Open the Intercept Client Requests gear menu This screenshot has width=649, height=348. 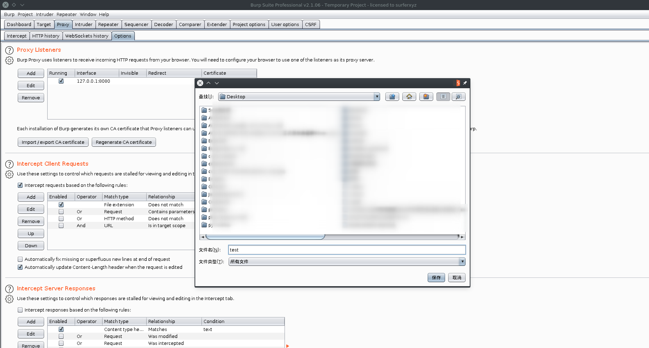(9, 174)
